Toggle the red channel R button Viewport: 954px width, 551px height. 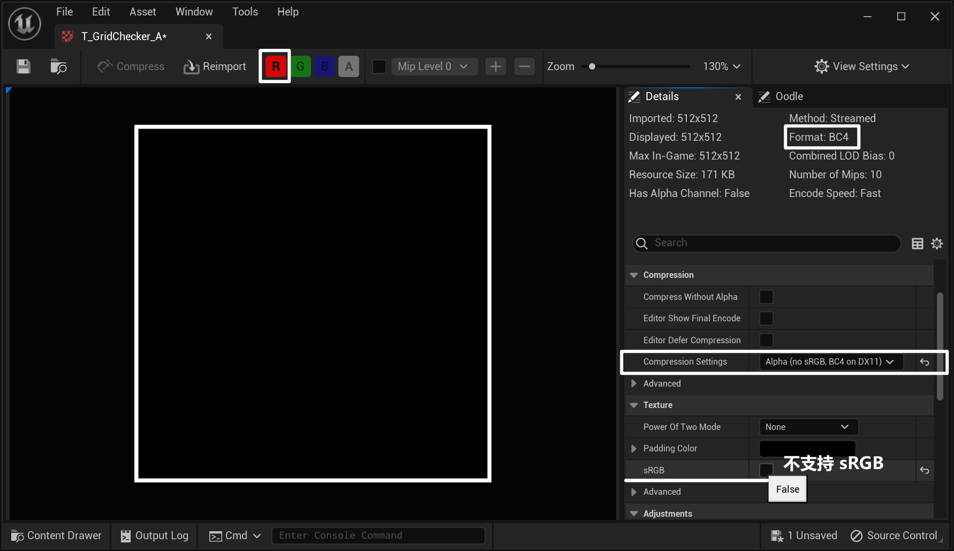[276, 66]
